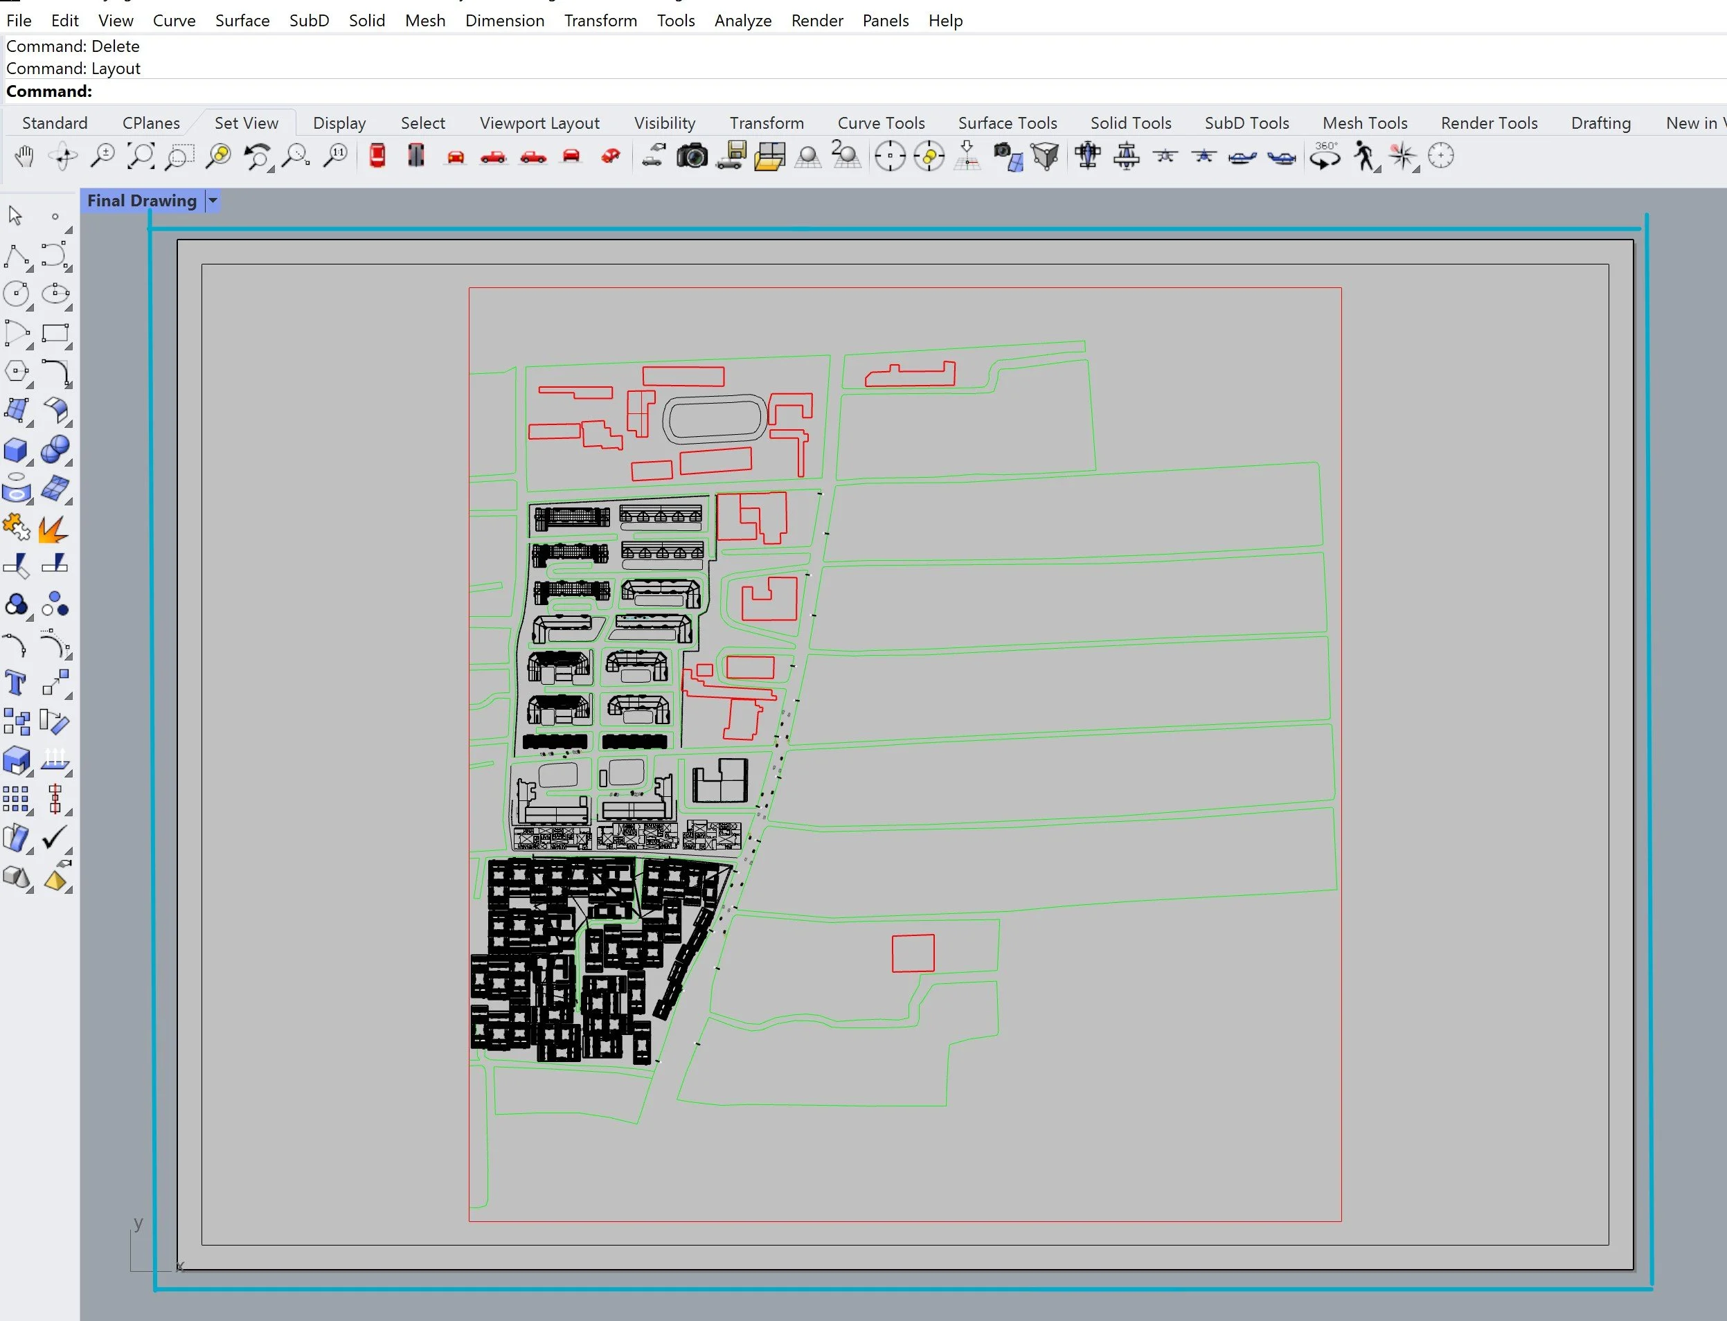Open the Final Drawing viewport dropdown arrow
This screenshot has height=1321, width=1727.
pyautogui.click(x=213, y=201)
